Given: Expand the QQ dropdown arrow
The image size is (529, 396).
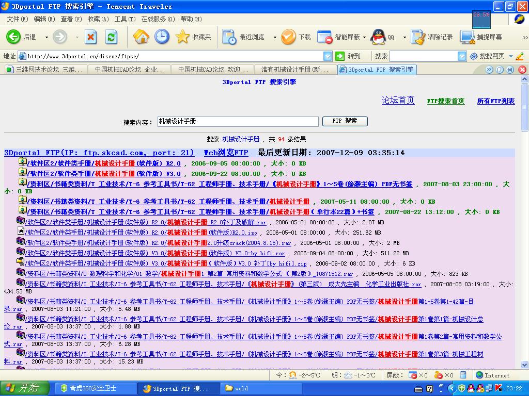Looking at the screenshot, I should click(x=404, y=37).
